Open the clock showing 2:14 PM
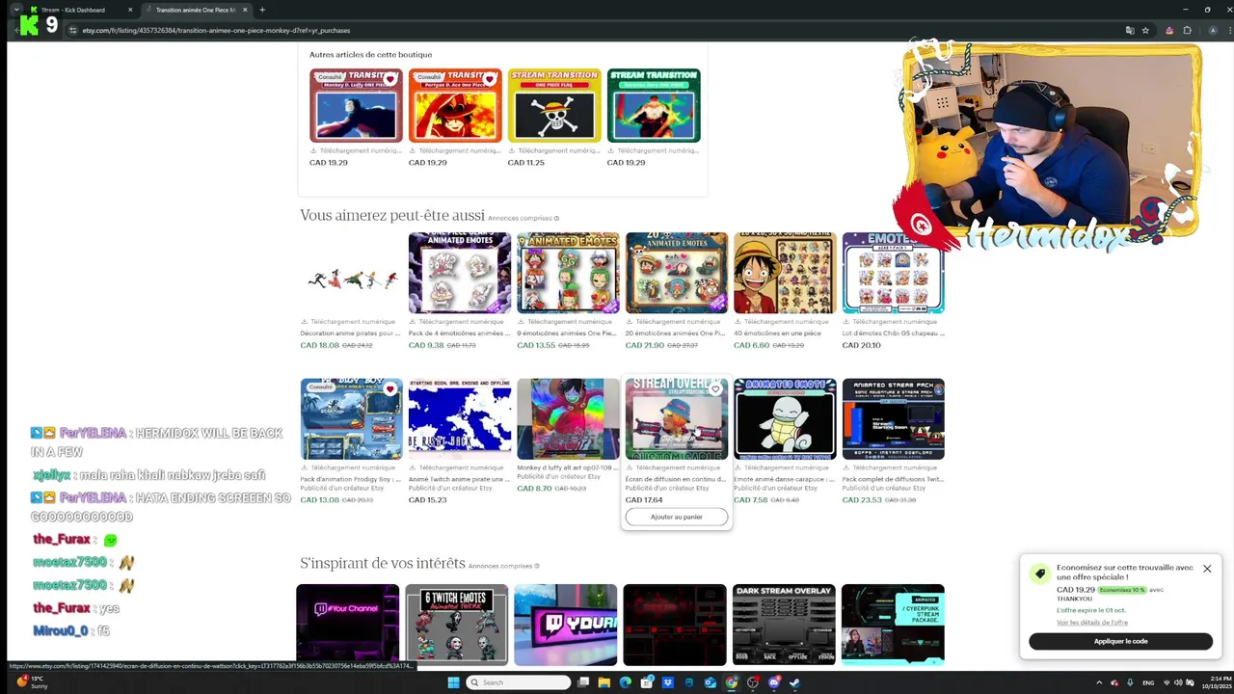 [1216, 682]
